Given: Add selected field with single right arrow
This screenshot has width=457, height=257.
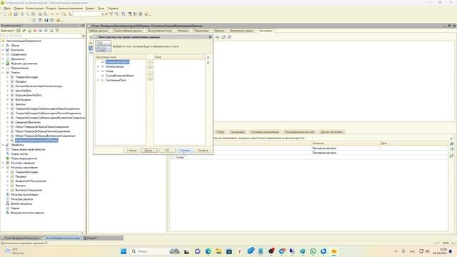Looking at the screenshot, I should coord(150,62).
